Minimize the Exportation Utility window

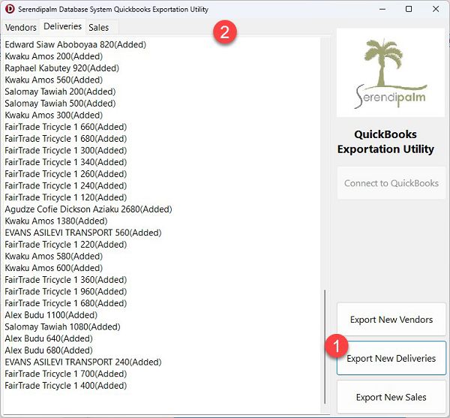[382, 9]
